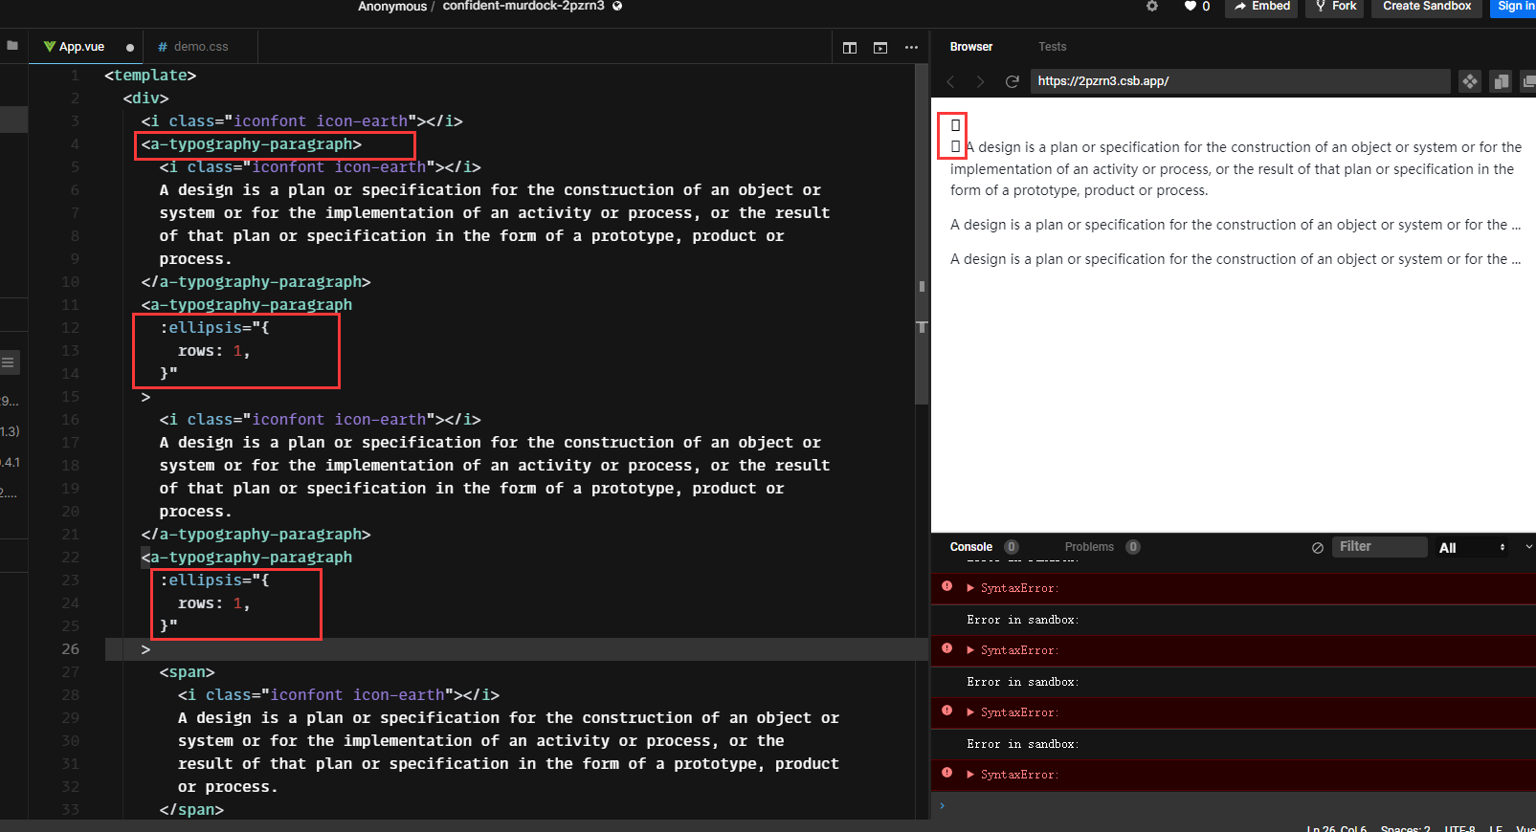Refresh the preview browser
This screenshot has width=1536, height=832.
(1012, 81)
